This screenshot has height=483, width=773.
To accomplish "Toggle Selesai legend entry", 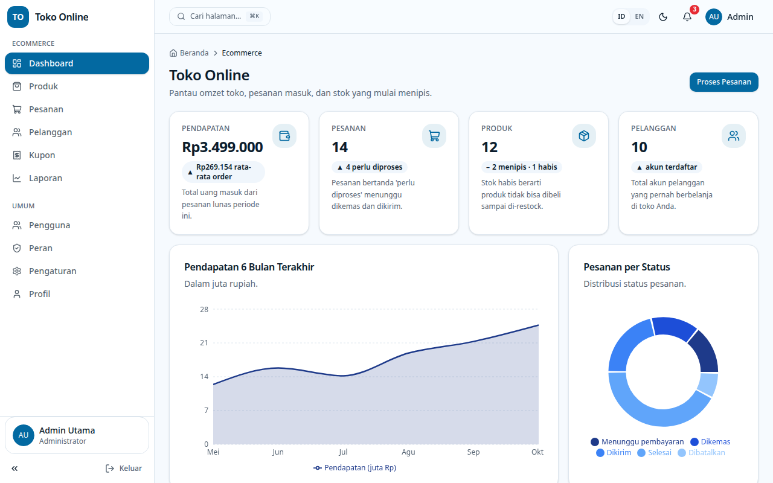I will pos(654,453).
